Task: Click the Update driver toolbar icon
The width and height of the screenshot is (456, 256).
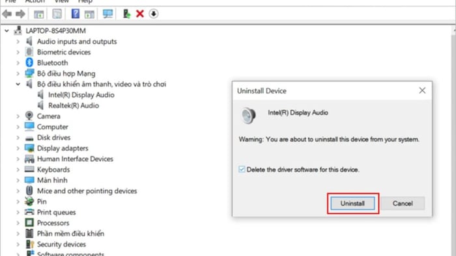Action: pyautogui.click(x=126, y=14)
